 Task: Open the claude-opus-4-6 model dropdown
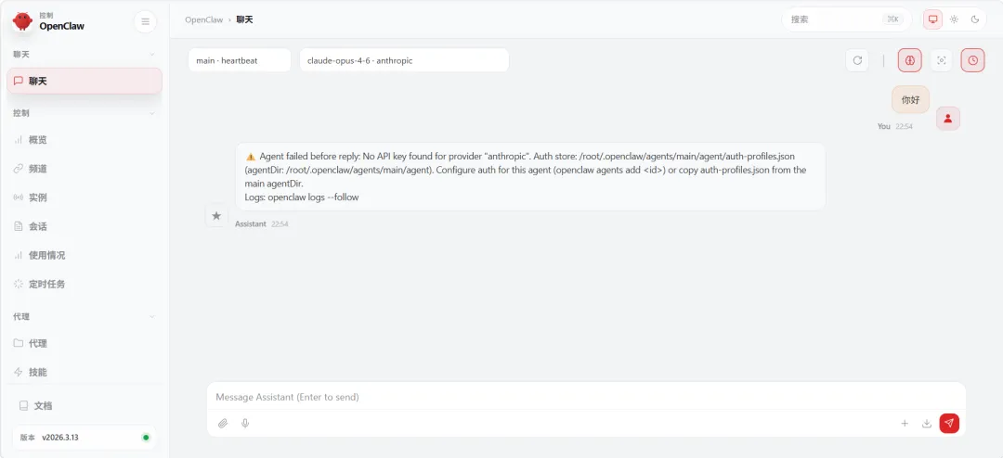click(x=404, y=60)
